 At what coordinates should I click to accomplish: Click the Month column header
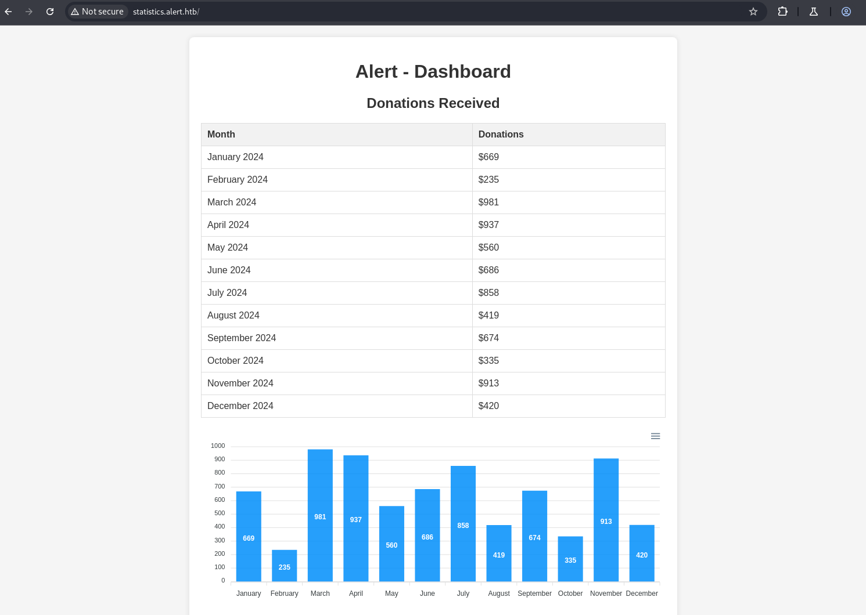click(x=221, y=135)
